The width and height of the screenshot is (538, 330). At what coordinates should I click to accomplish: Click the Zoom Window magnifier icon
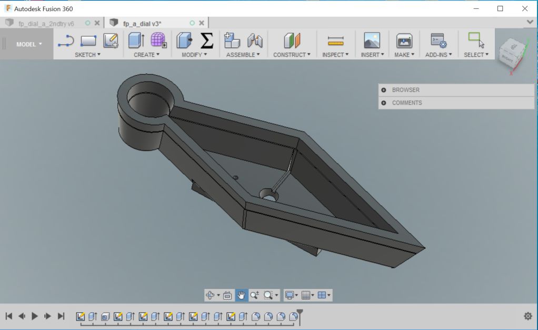pos(268,295)
